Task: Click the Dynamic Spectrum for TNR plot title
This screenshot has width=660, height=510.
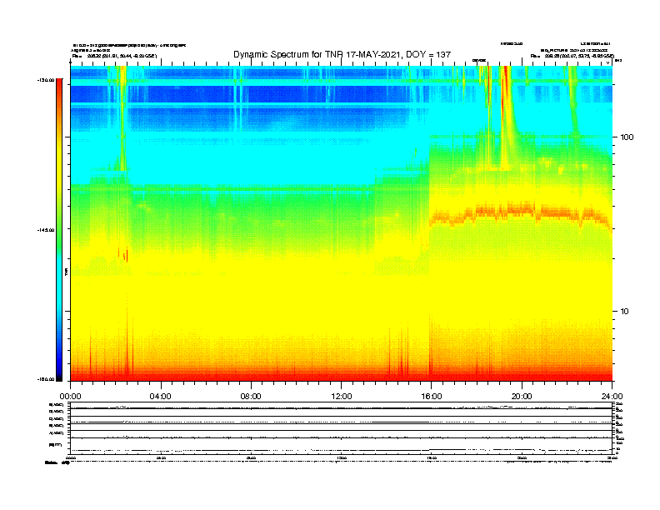Action: point(342,54)
